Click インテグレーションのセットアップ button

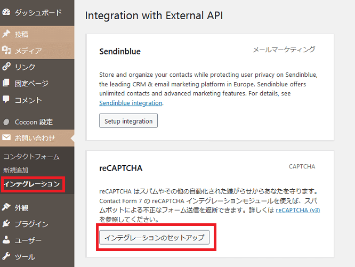(155, 237)
